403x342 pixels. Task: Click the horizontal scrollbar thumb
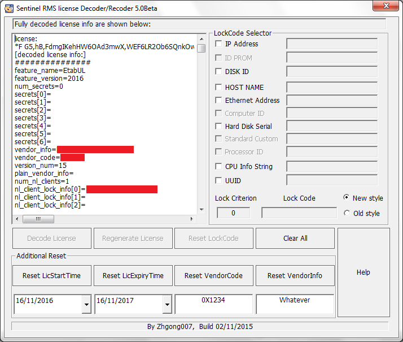[38, 219]
